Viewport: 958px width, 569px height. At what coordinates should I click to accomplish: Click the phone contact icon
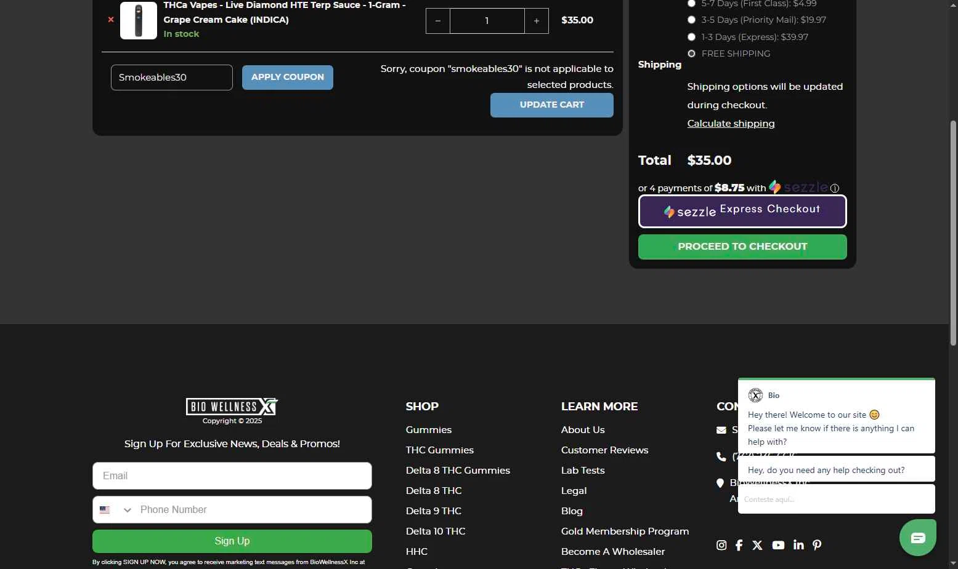[x=721, y=456]
